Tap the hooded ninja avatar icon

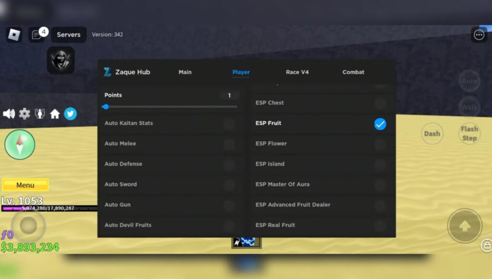coord(61,60)
